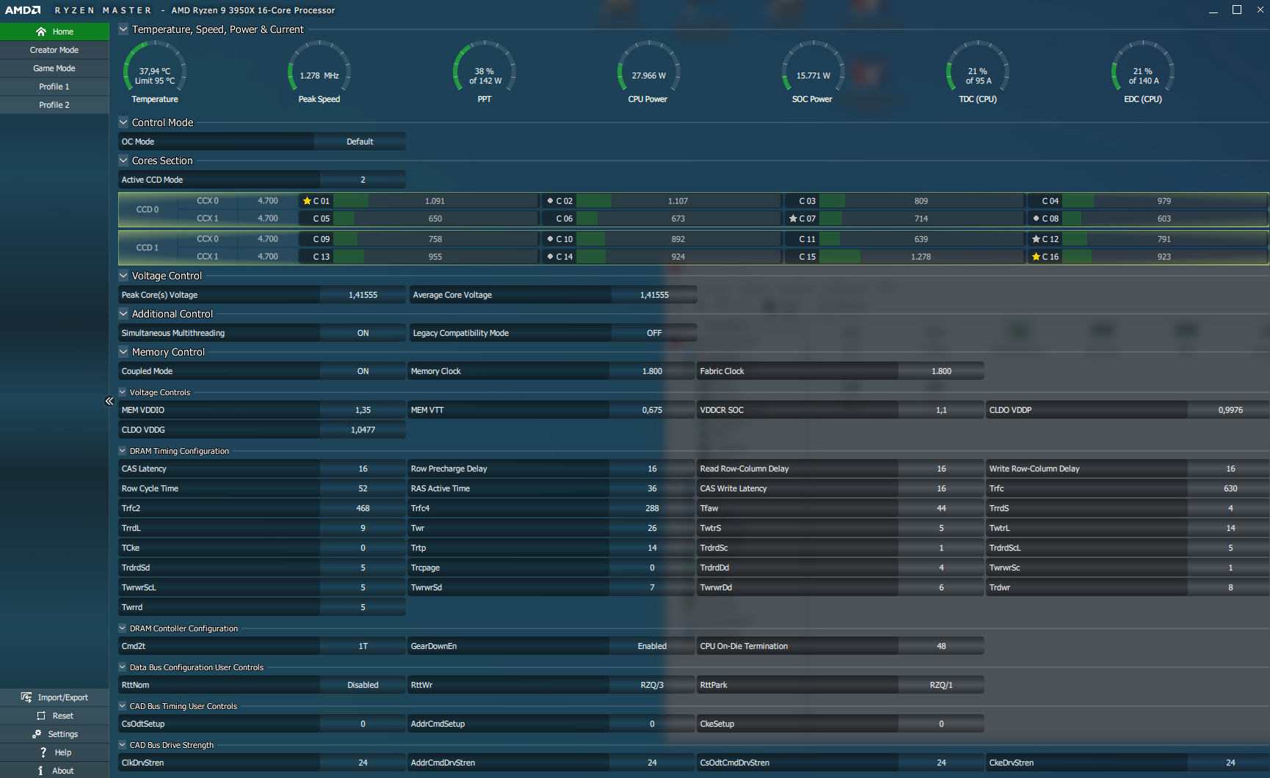The height and width of the screenshot is (778, 1270).
Task: Click the gold star beside core C 16
Action: pos(1036,257)
